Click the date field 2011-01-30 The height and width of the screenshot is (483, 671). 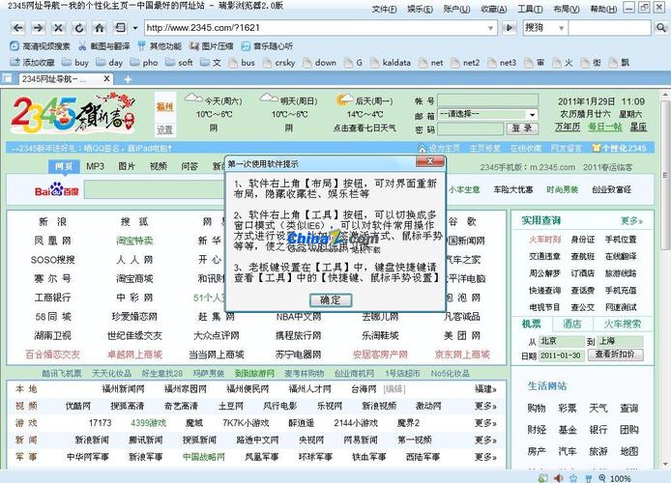[x=561, y=355]
